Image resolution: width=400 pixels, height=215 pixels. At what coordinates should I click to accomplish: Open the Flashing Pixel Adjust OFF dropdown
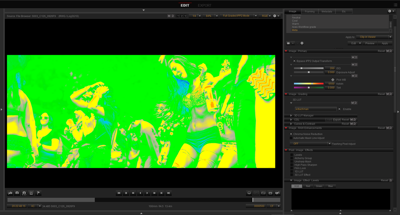tap(310, 144)
